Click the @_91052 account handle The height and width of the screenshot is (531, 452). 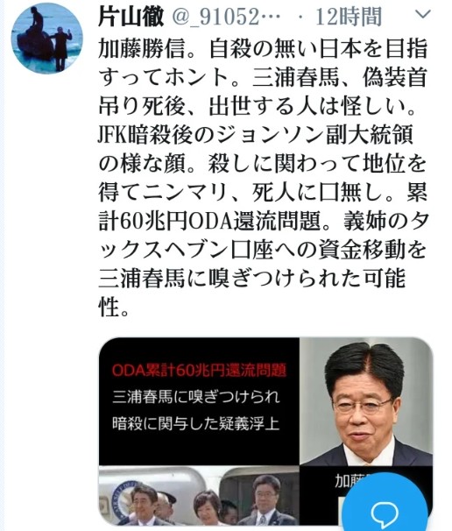coord(226,17)
